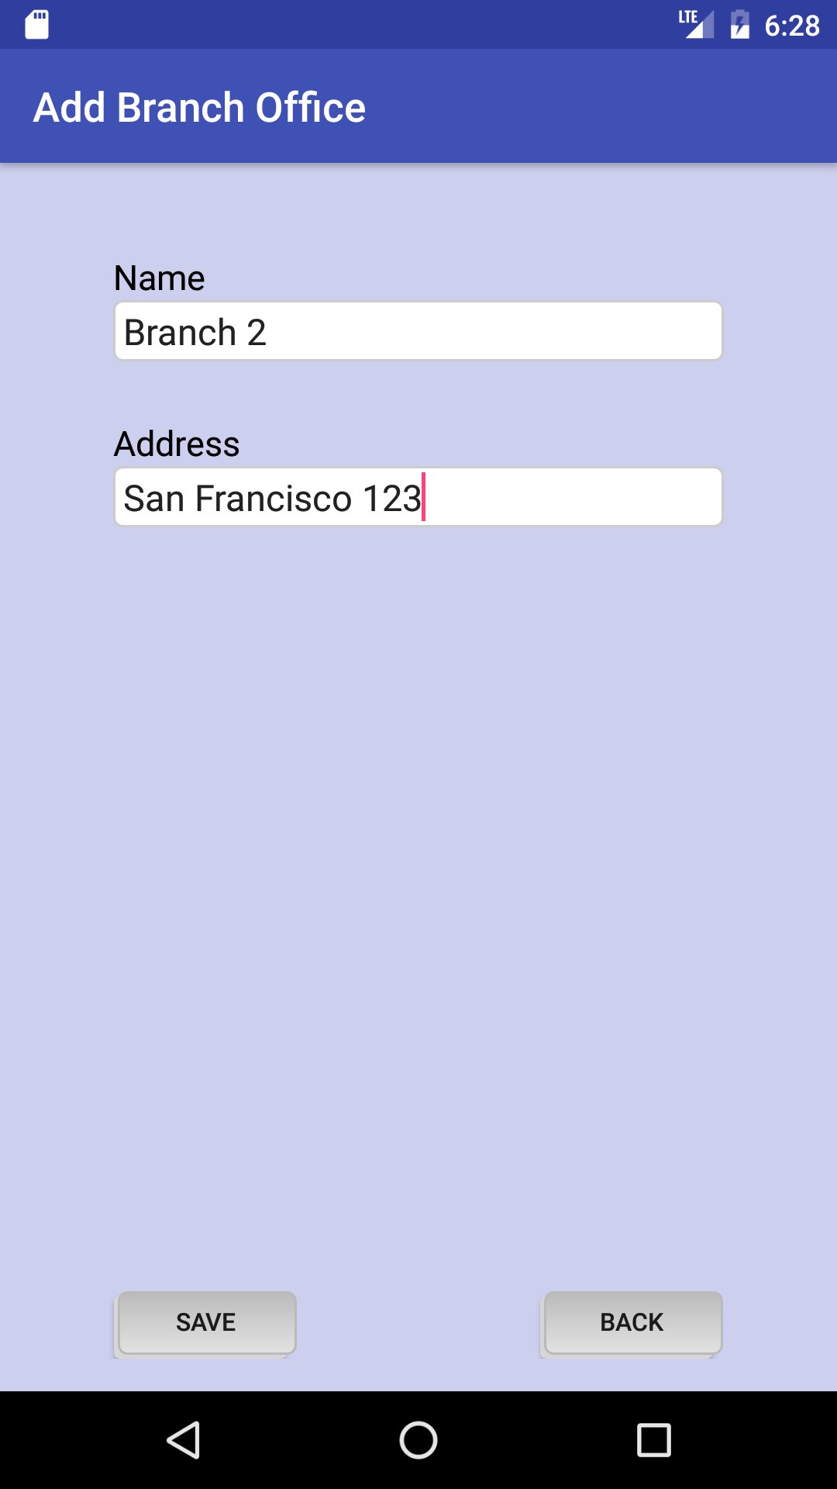Click the word 'San' in Address field

pyautogui.click(x=153, y=498)
